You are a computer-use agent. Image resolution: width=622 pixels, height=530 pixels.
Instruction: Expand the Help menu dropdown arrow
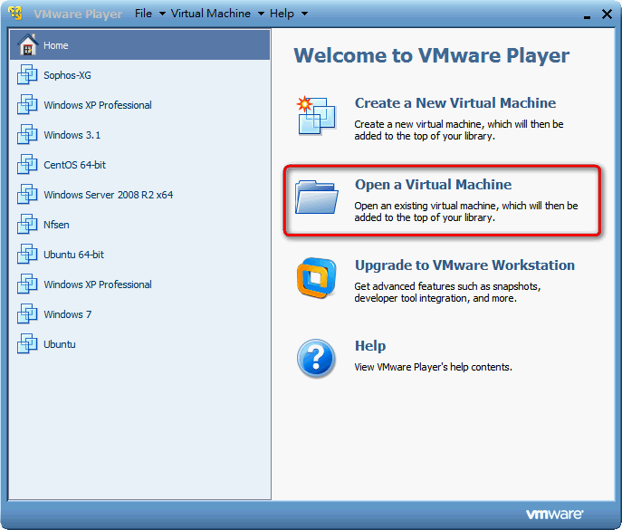click(304, 14)
